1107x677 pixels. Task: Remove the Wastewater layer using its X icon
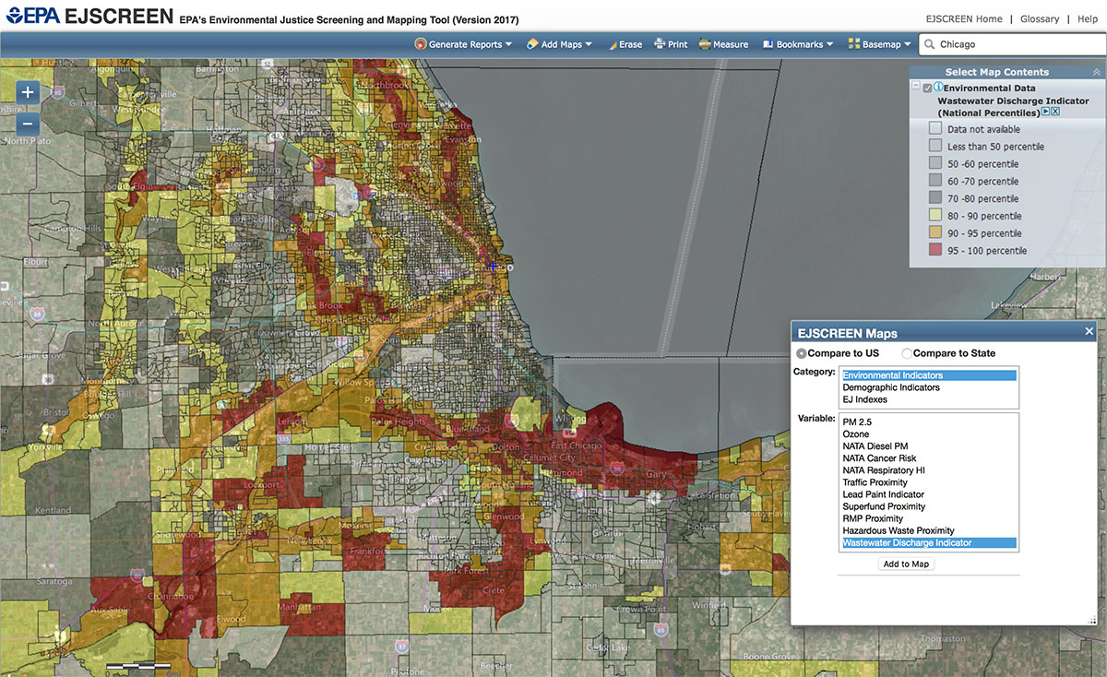(1055, 112)
